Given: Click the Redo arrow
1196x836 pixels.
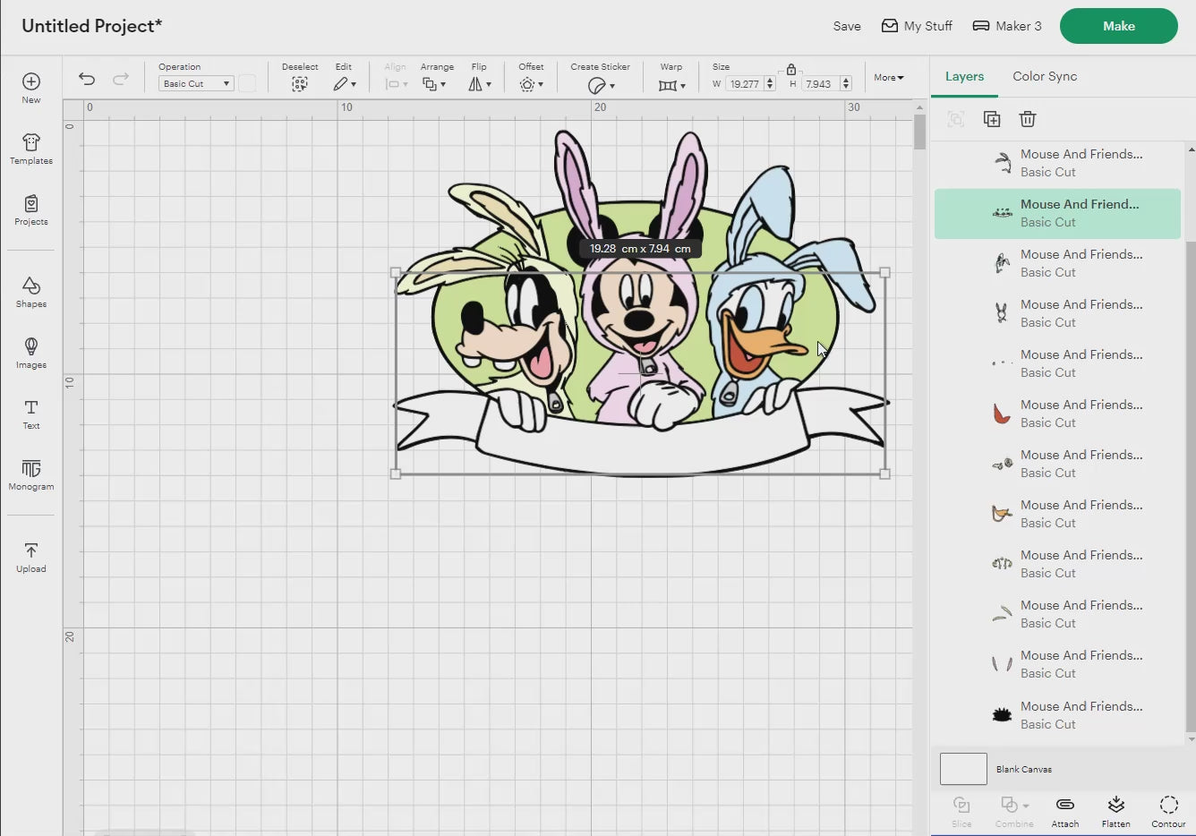Looking at the screenshot, I should click(x=121, y=79).
